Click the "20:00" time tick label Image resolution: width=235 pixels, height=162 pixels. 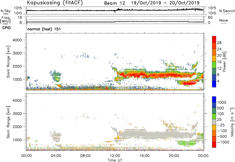(174, 156)
